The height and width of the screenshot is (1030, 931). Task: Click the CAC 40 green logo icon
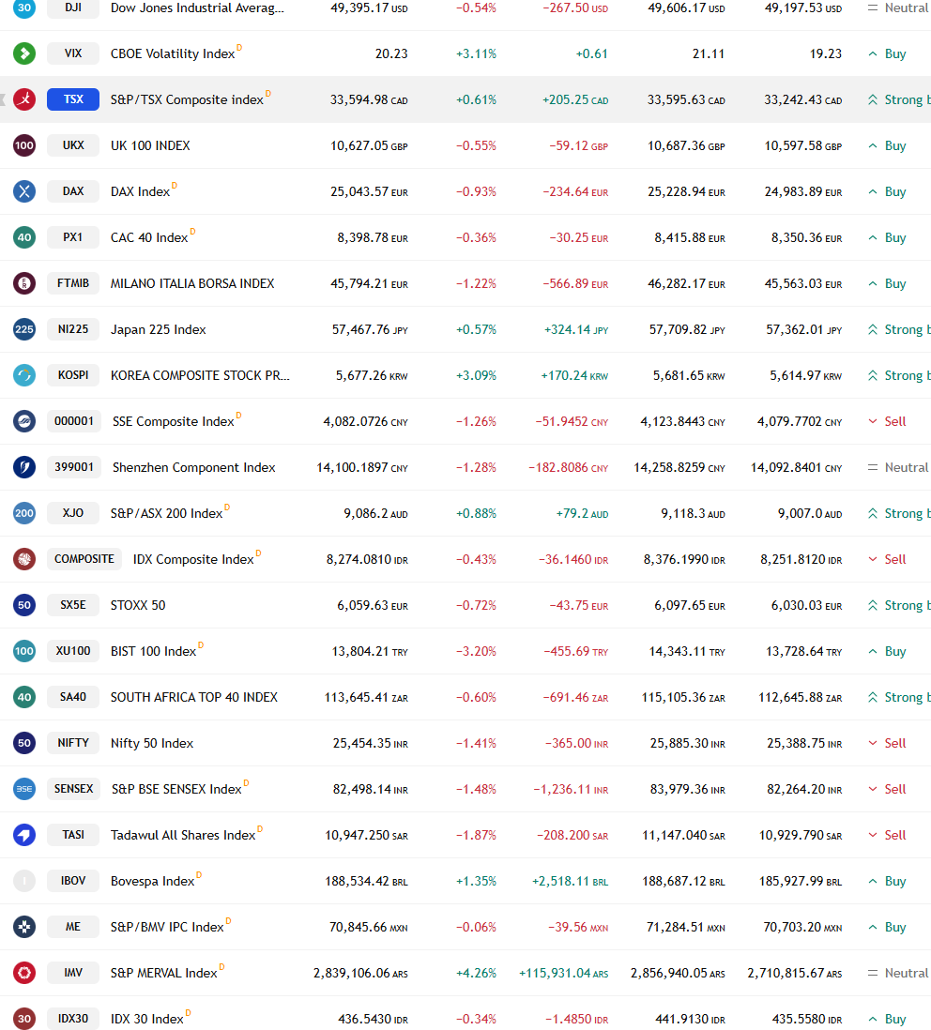[x=24, y=237]
